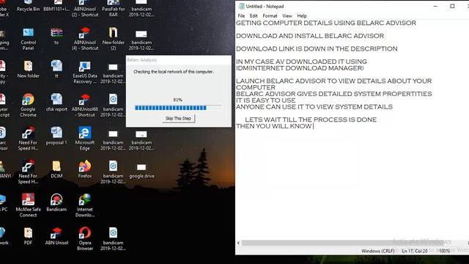Open the Notepad Format menu
The width and height of the screenshot is (469, 264).
[270, 16]
